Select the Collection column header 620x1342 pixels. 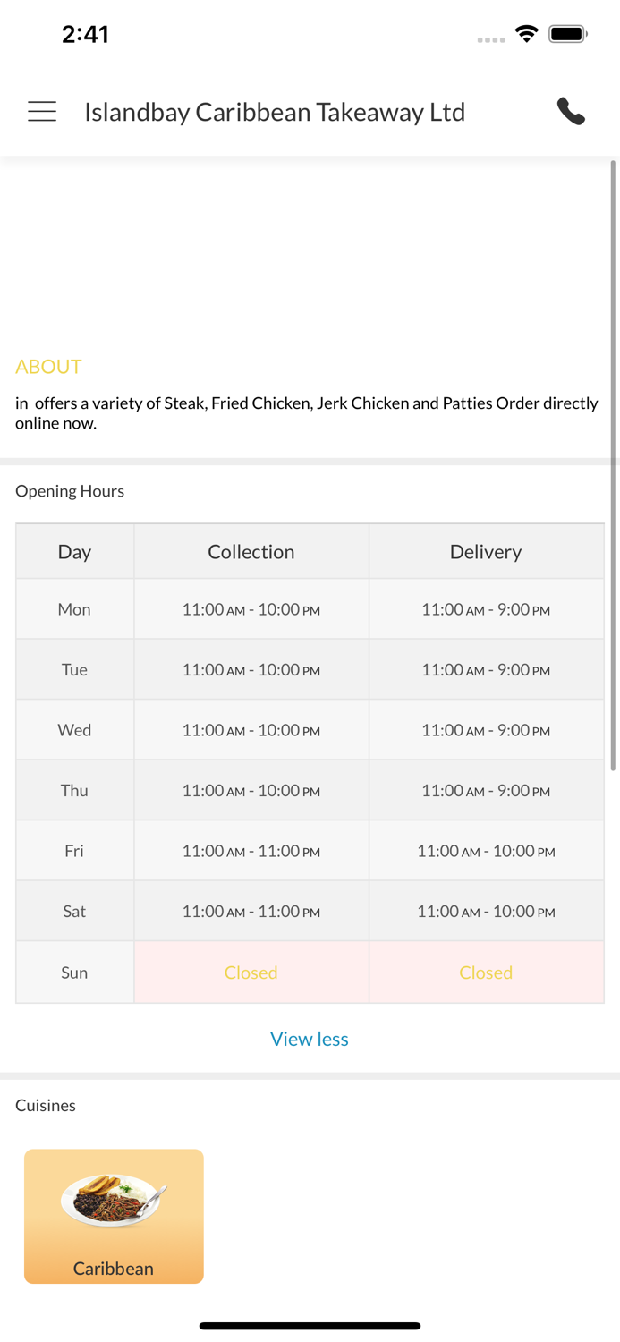tap(251, 552)
